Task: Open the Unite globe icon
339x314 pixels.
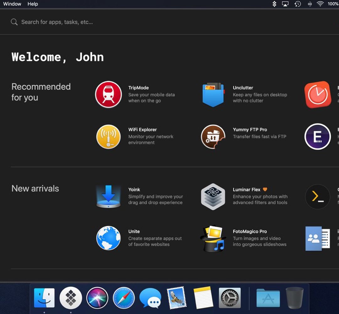Action: pyautogui.click(x=108, y=238)
